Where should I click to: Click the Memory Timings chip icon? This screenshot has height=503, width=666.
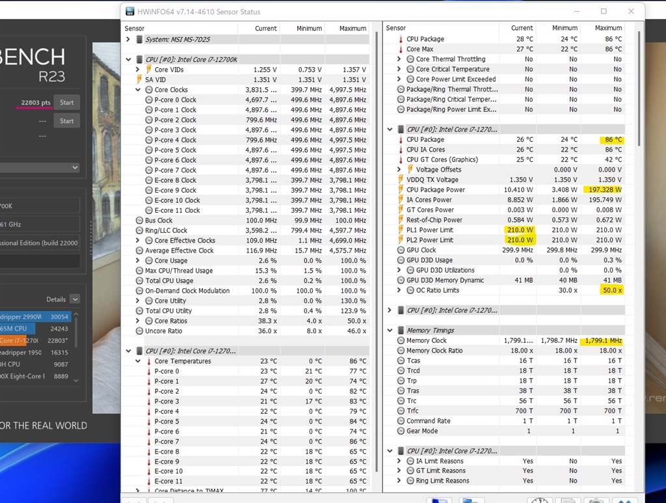[x=401, y=331]
